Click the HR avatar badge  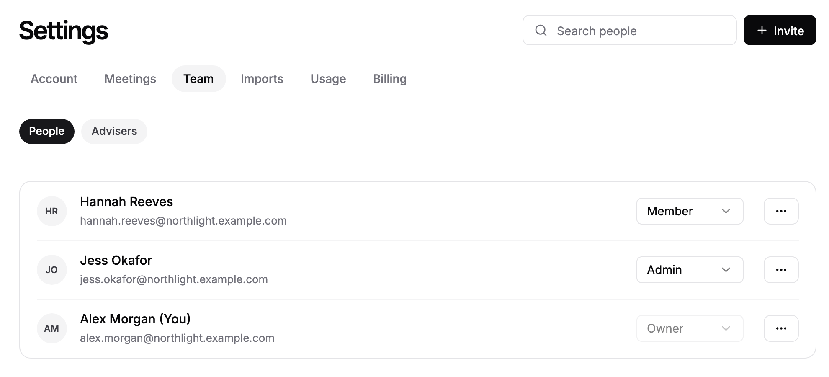click(x=51, y=211)
